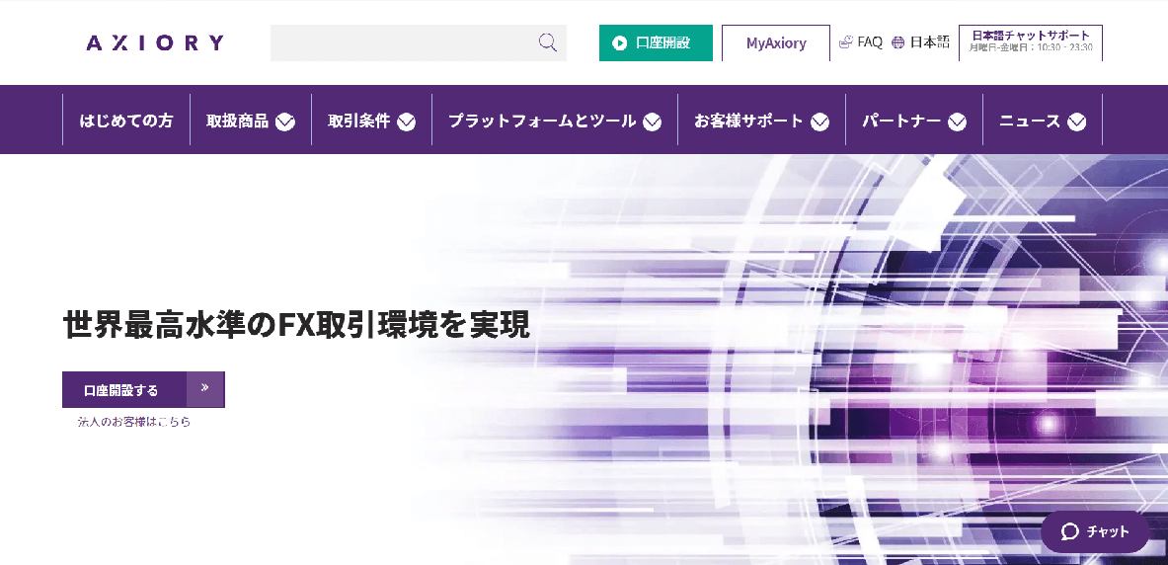Click 月曜日-金曜日 support hours text
This screenshot has height=565, width=1168.
pyautogui.click(x=1031, y=47)
